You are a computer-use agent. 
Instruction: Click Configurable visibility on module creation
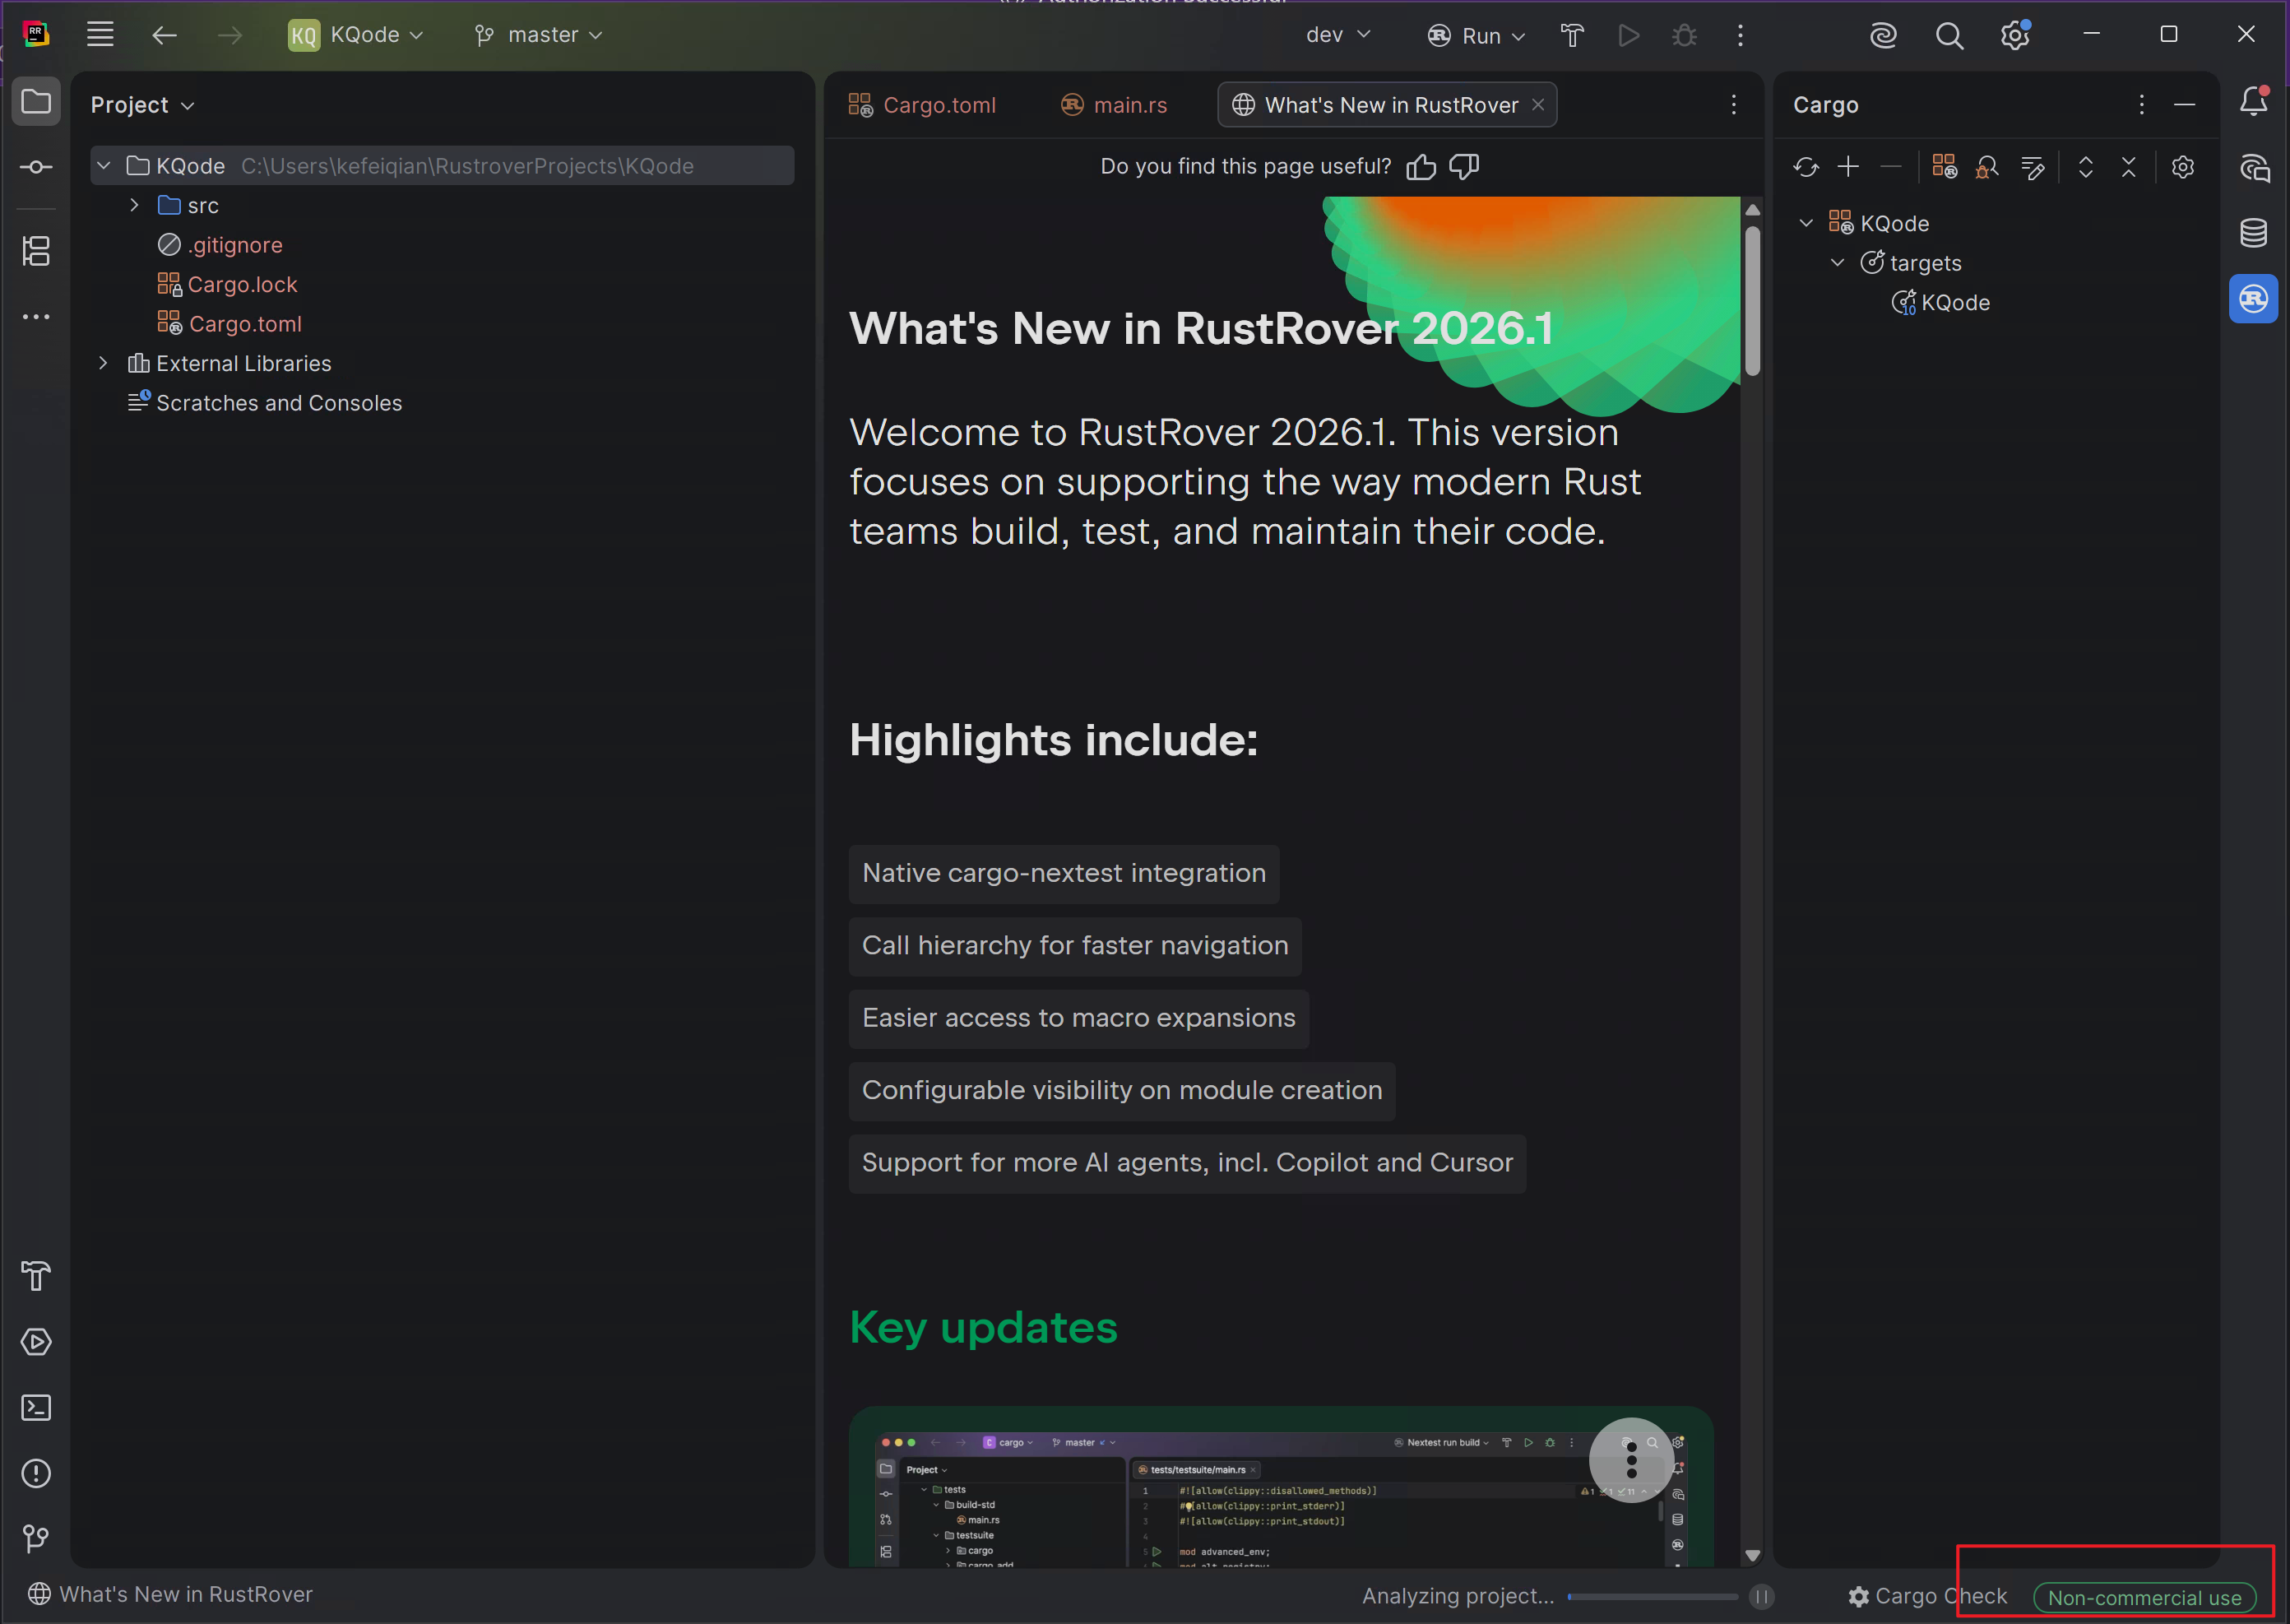pyautogui.click(x=1121, y=1091)
